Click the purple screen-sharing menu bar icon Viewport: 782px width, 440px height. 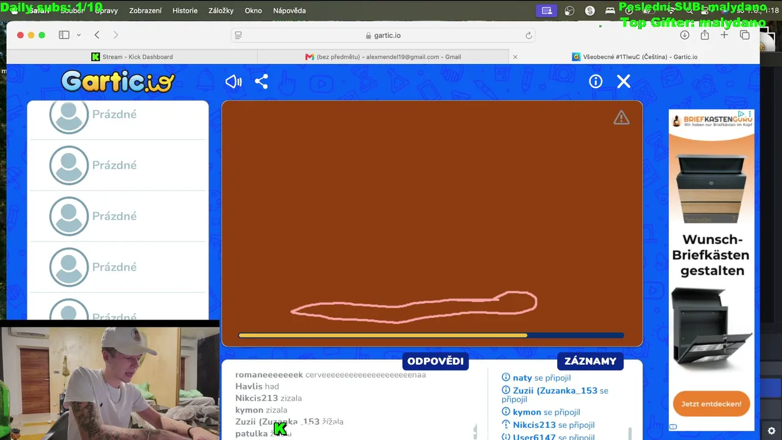click(547, 10)
